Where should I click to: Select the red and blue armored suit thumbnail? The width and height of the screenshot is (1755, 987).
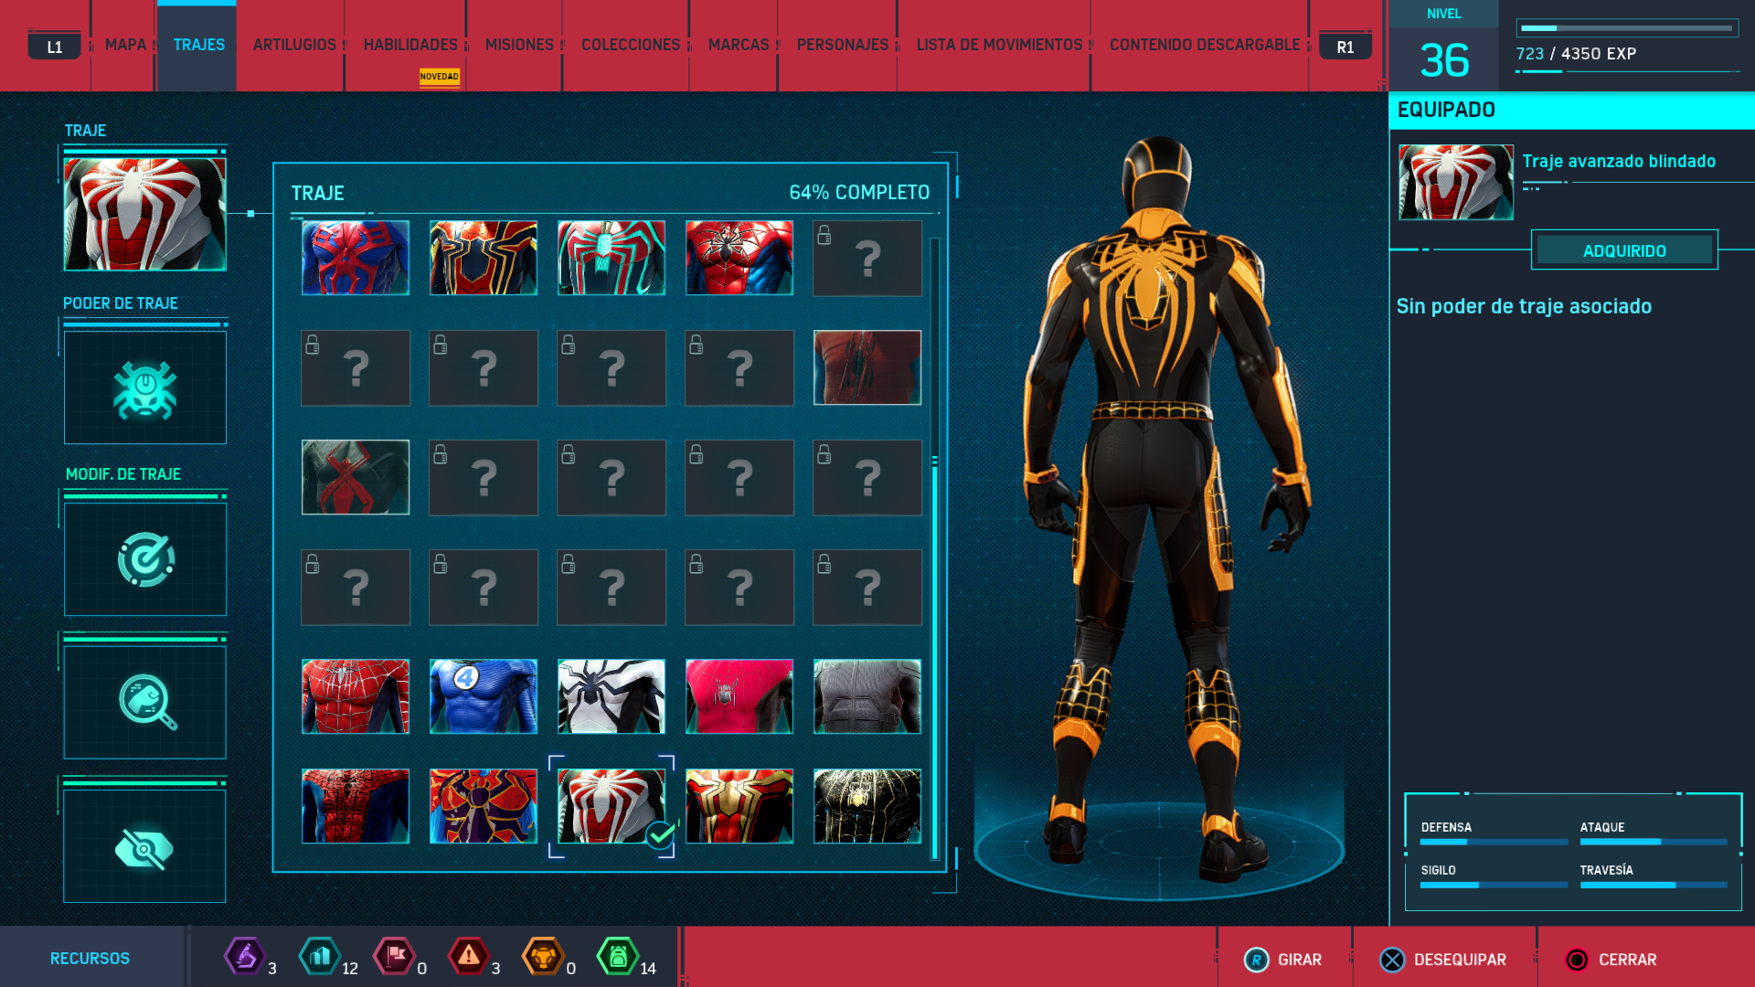pyautogui.click(x=739, y=258)
